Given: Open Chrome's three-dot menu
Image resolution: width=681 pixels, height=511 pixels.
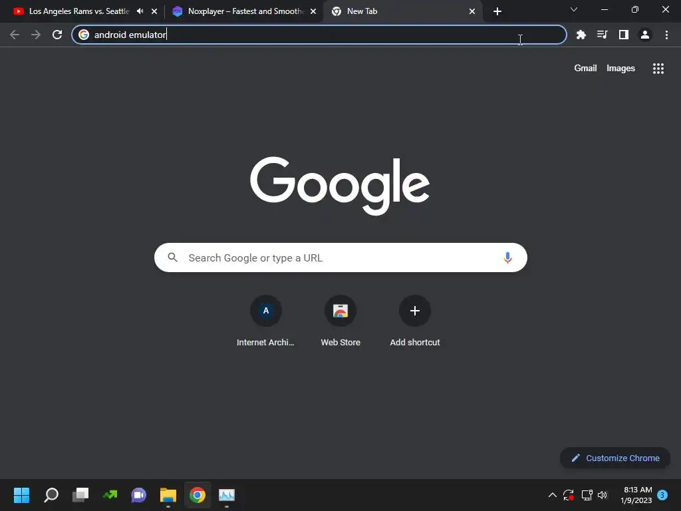Looking at the screenshot, I should [x=666, y=35].
